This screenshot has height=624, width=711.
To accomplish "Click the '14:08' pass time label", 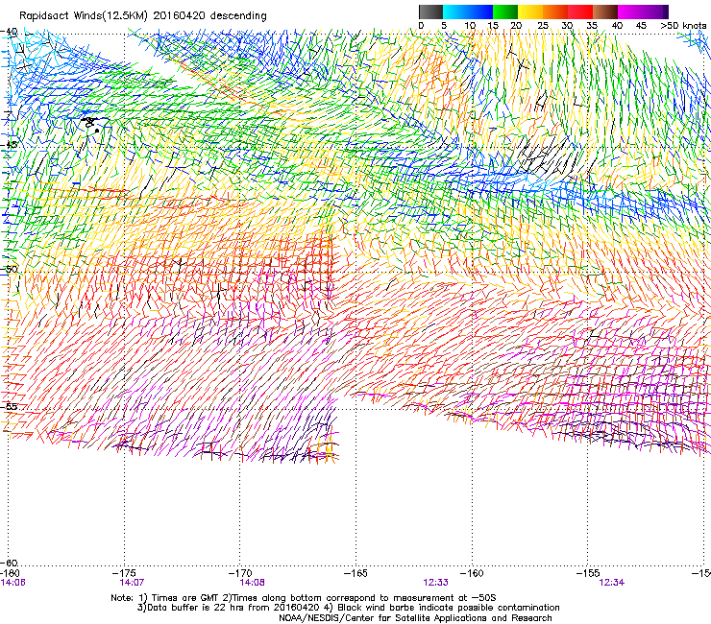I will point(252,583).
